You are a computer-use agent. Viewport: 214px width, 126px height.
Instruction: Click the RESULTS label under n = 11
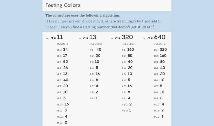click(63, 44)
